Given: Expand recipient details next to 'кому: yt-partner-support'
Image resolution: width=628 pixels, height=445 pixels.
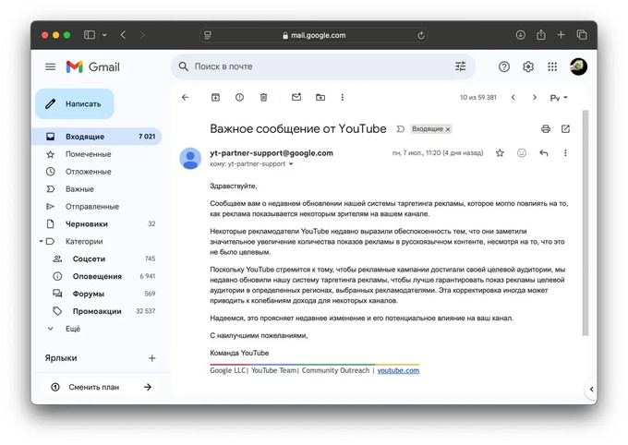Looking at the screenshot, I should pos(292,164).
